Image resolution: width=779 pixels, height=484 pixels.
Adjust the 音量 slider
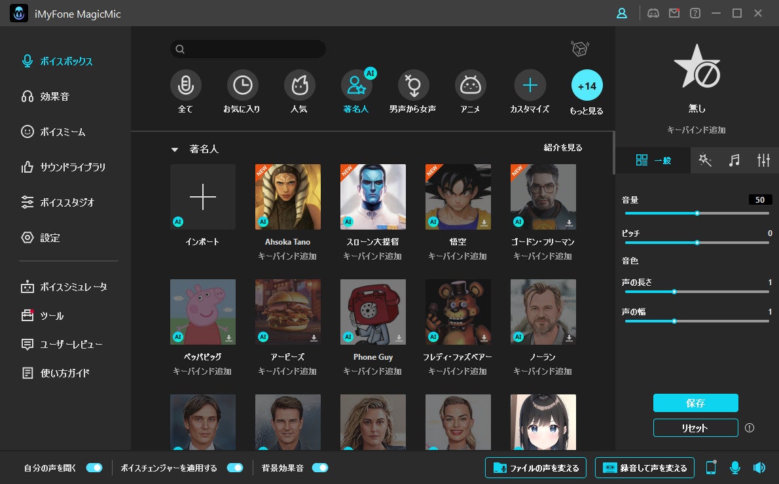click(697, 213)
